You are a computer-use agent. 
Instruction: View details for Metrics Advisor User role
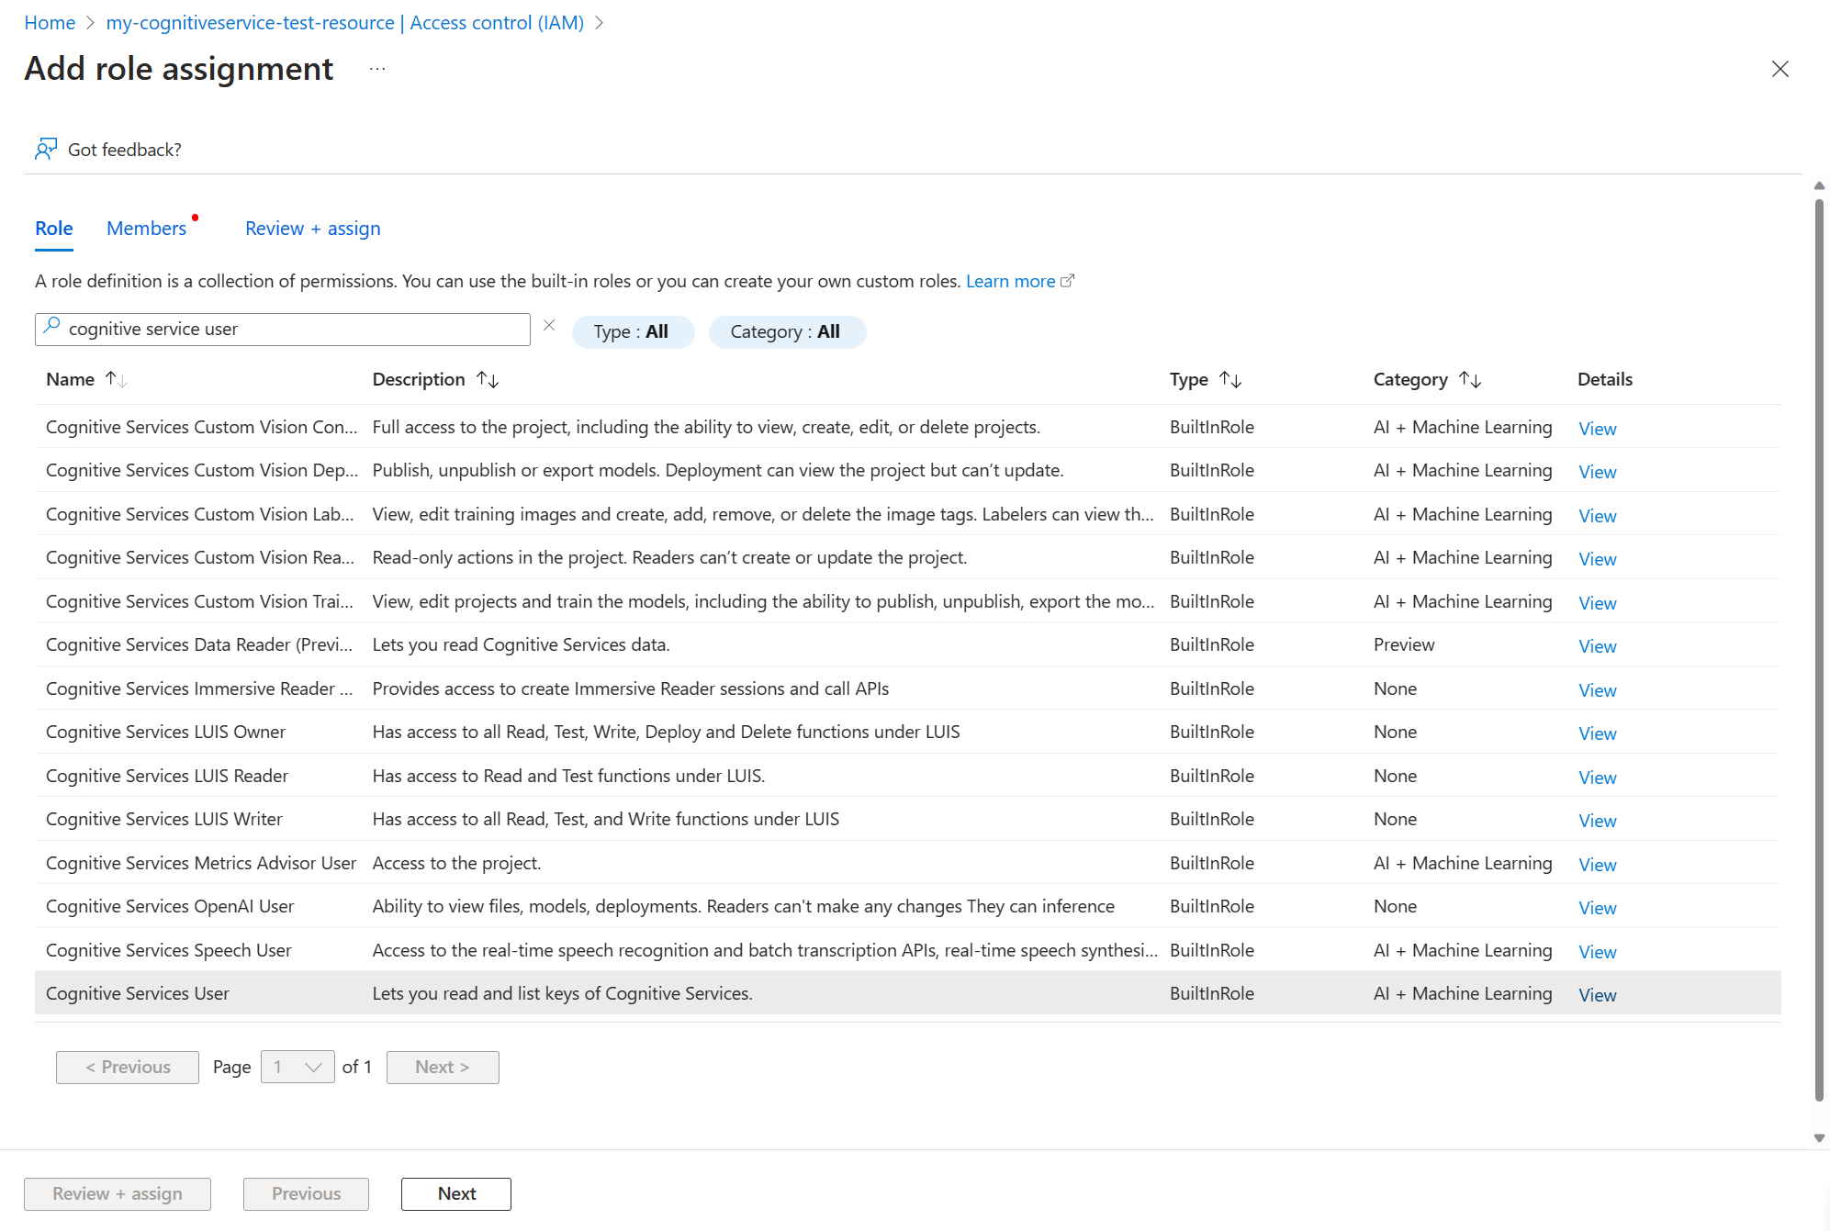1597,864
